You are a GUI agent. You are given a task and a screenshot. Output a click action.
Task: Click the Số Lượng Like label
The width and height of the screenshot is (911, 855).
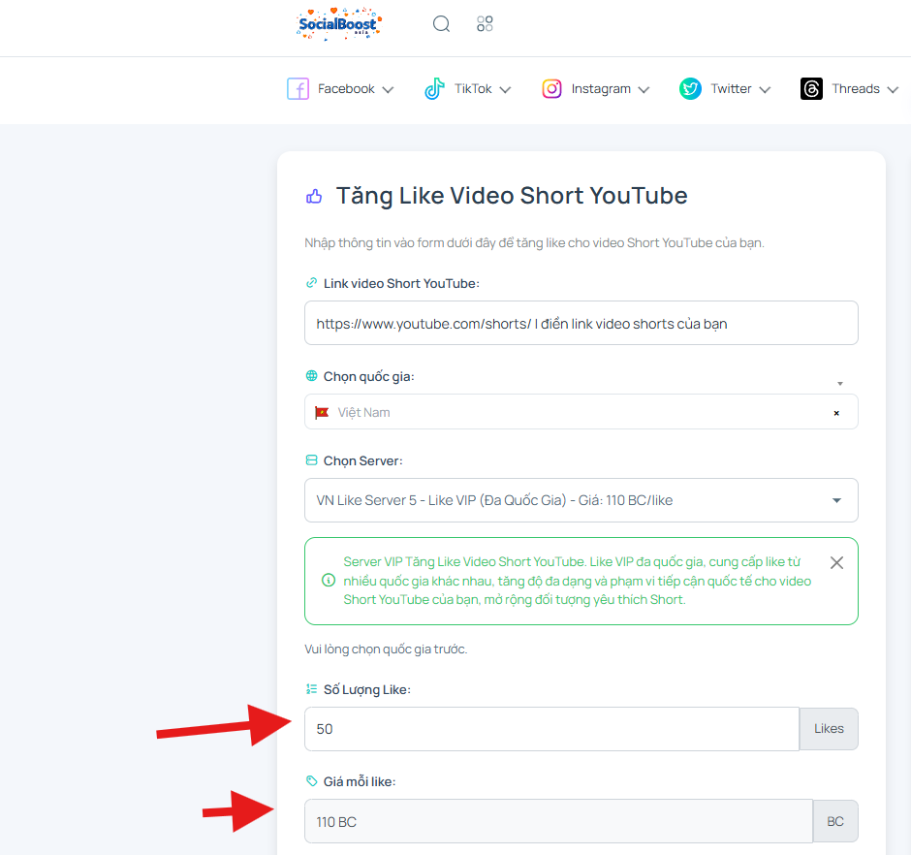point(367,690)
